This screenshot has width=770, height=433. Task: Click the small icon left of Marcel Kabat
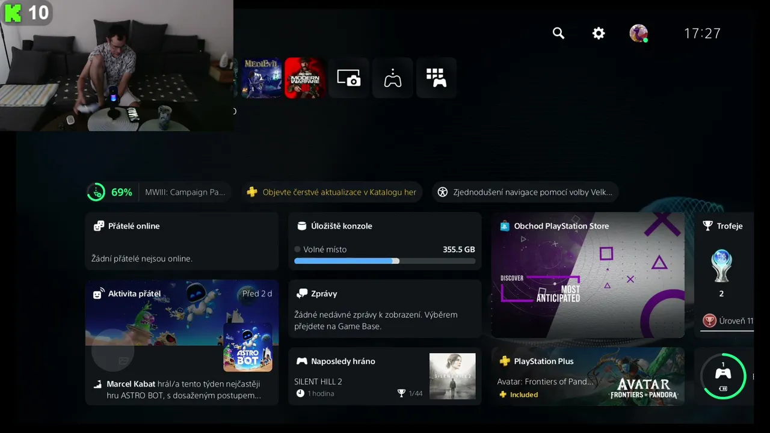tap(97, 384)
